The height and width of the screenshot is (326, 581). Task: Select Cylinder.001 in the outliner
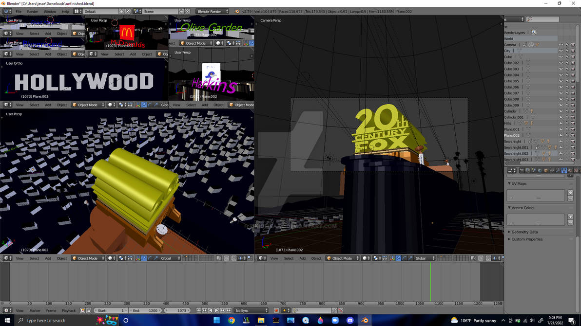click(514, 117)
